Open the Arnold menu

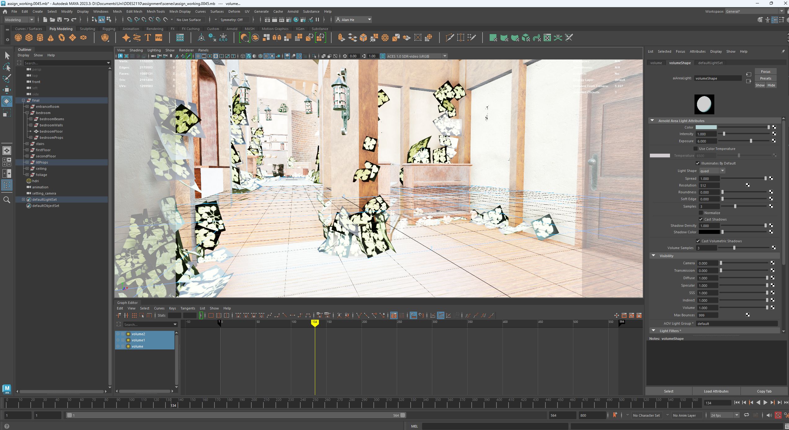pyautogui.click(x=293, y=11)
